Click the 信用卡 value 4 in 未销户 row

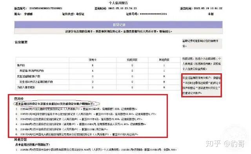pyautogui.click(x=93, y=71)
